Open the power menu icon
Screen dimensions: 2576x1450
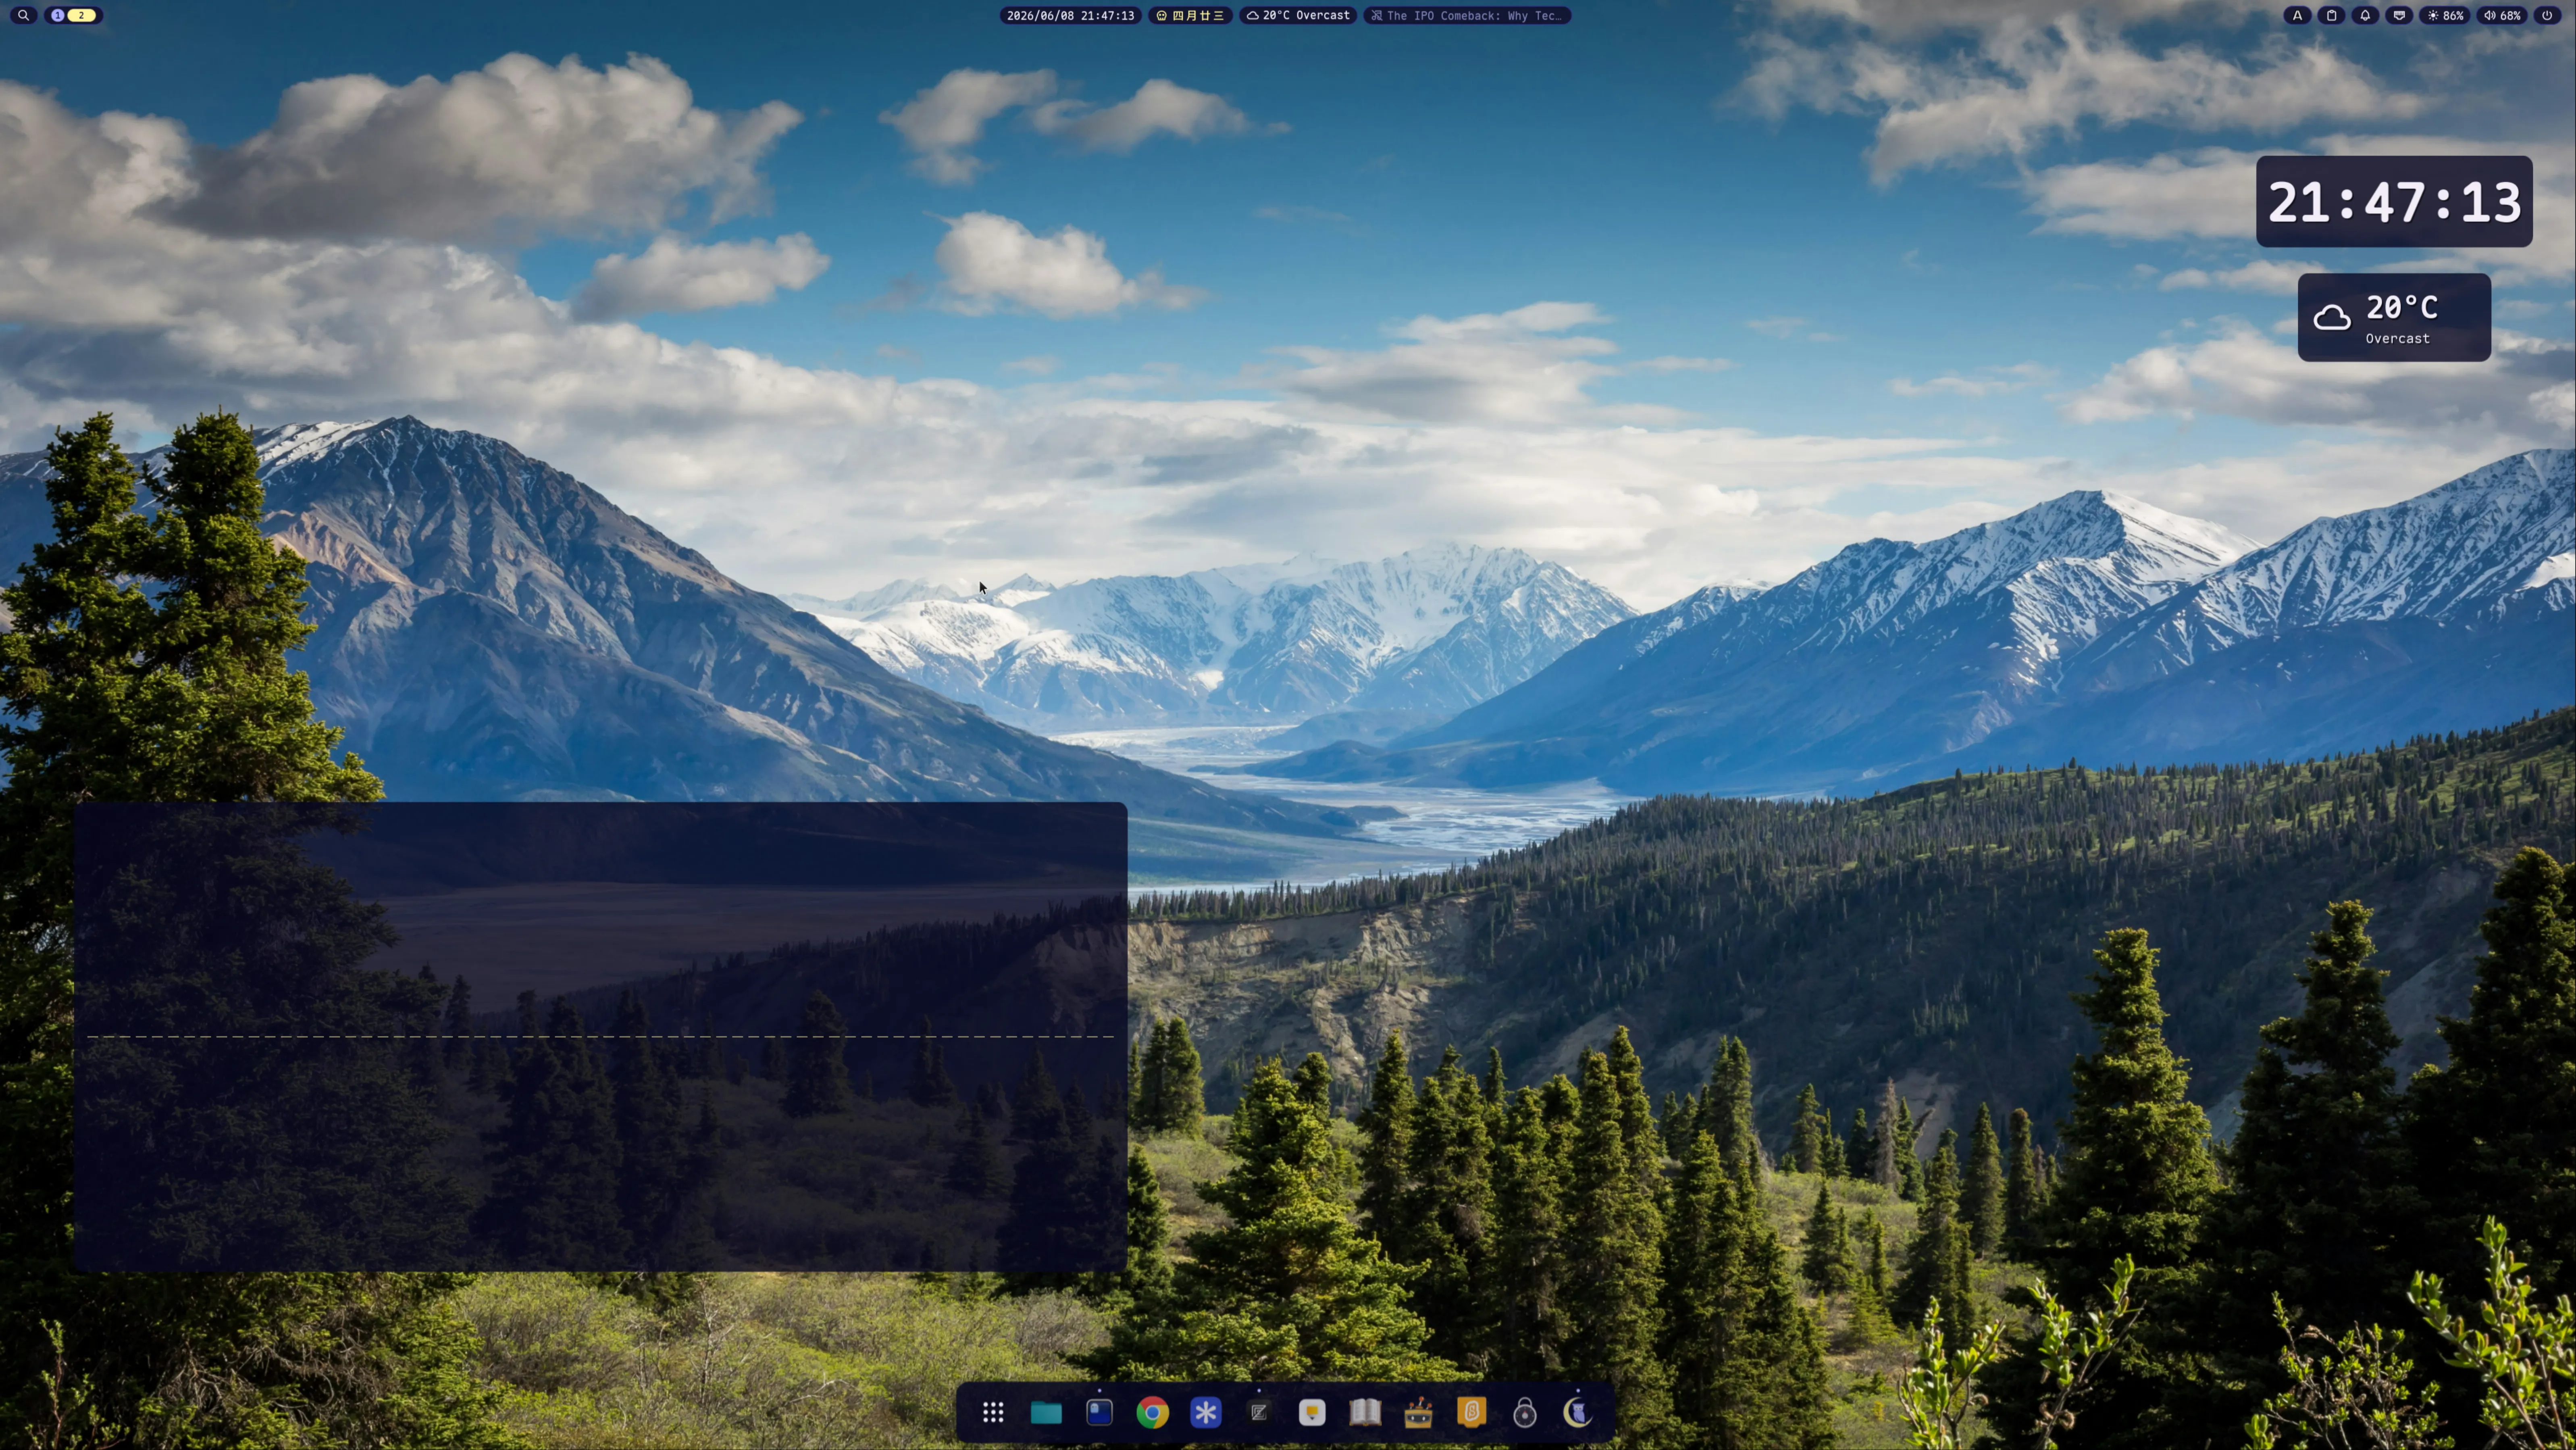2547,15
